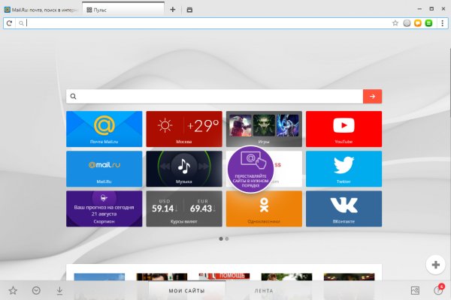Go to second page of tiles dot
Image resolution: width=451 pixels, height=300 pixels.
pos(228,238)
